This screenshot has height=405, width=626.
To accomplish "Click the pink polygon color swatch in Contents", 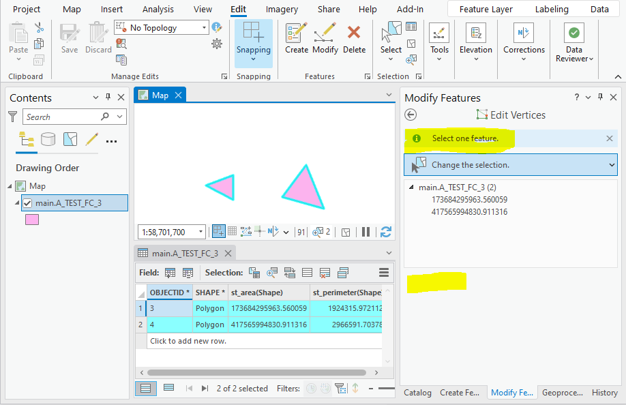I will (31, 217).
